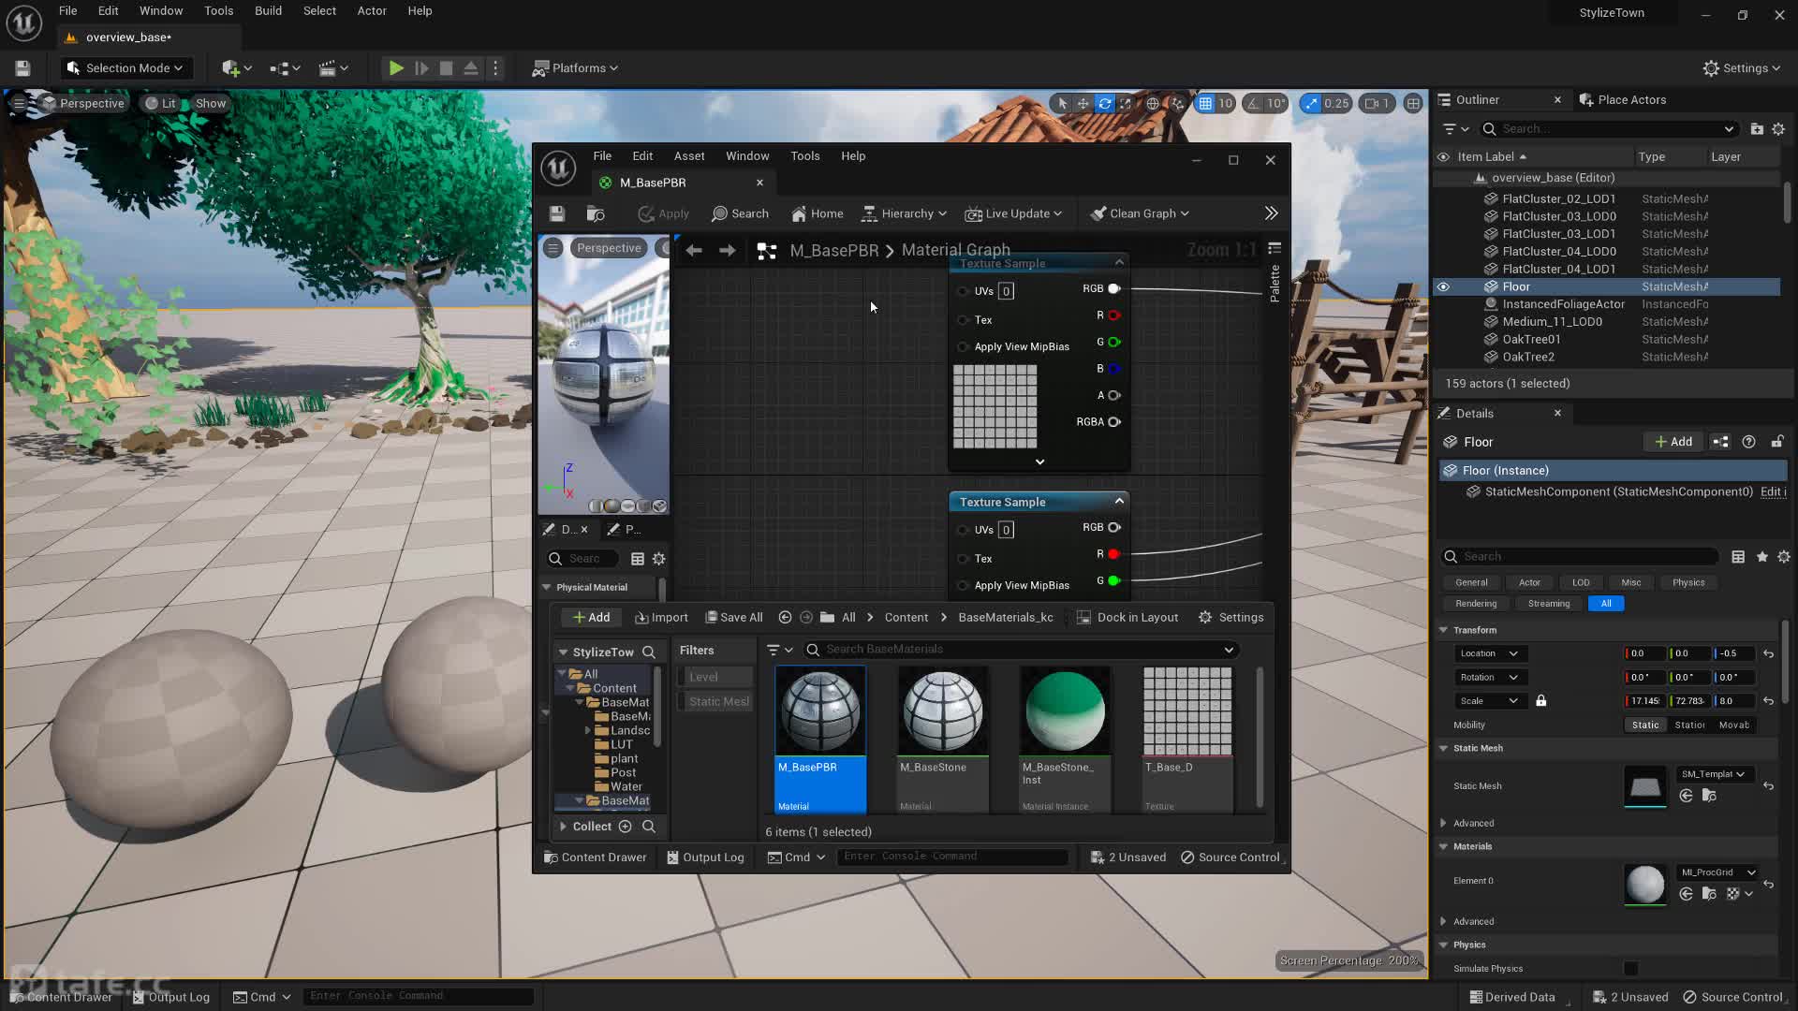The width and height of the screenshot is (1798, 1011).
Task: Select OakTree01 in the Outliner
Action: (1531, 340)
